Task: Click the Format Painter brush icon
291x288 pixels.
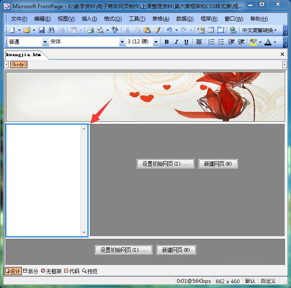Action: (157, 30)
